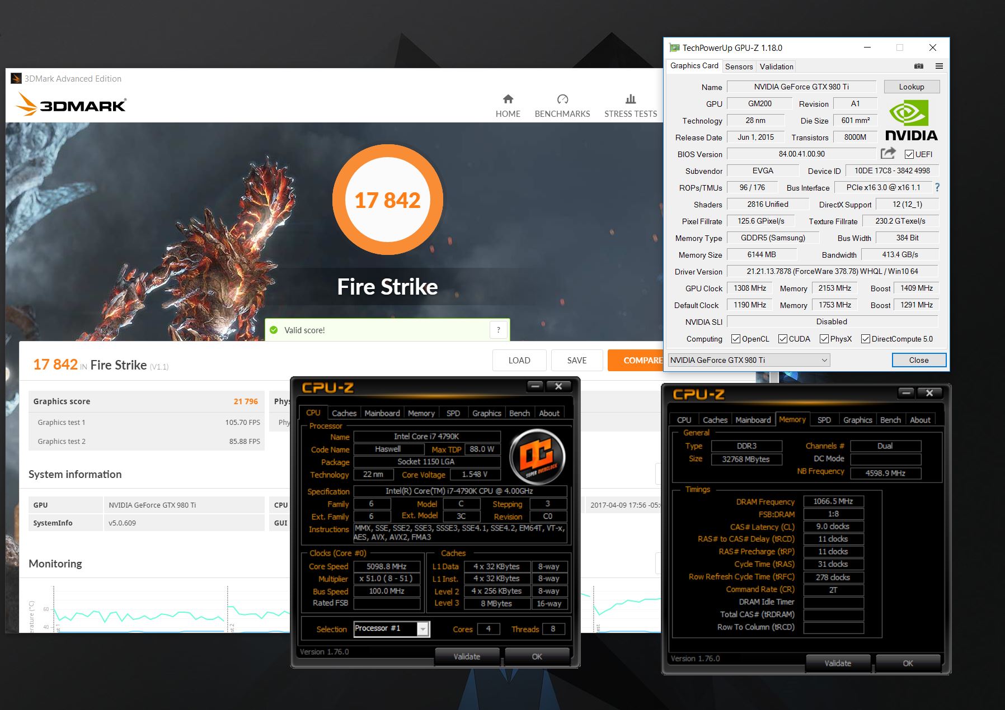This screenshot has width=1005, height=710.
Task: Open About tab in right CPU-Z window
Action: click(920, 420)
